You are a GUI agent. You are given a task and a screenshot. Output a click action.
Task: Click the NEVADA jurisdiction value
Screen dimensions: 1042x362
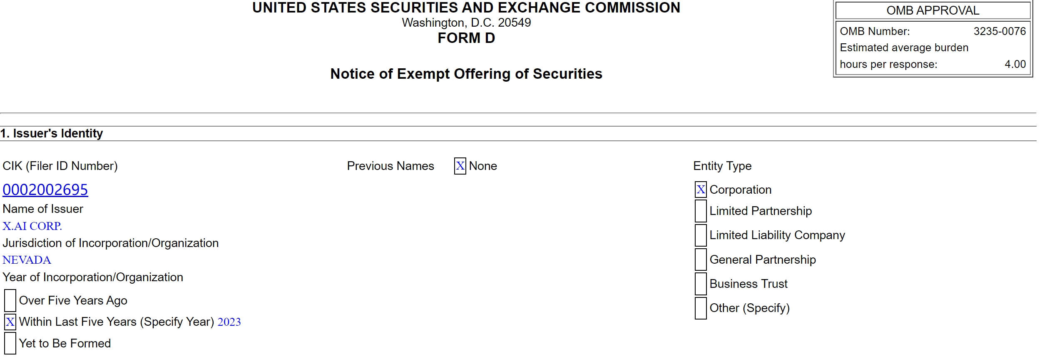[x=27, y=260]
